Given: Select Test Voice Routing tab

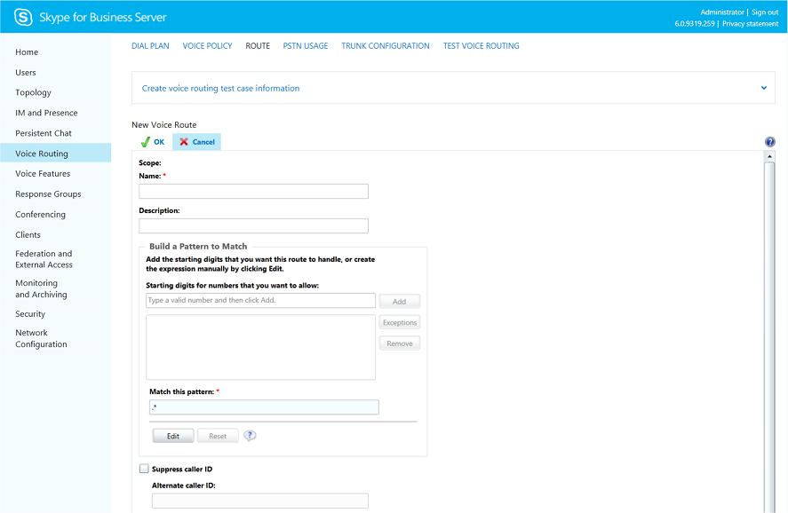Looking at the screenshot, I should click(481, 46).
